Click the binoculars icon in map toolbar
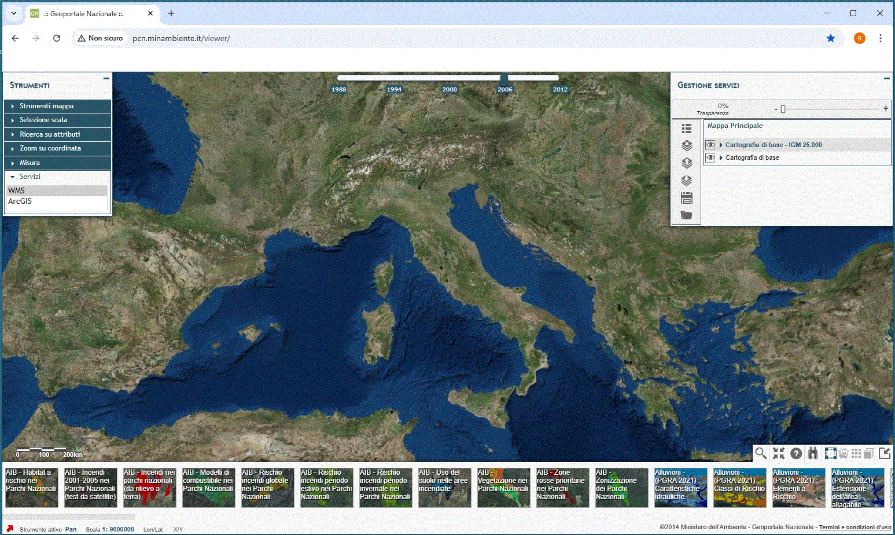 click(813, 453)
